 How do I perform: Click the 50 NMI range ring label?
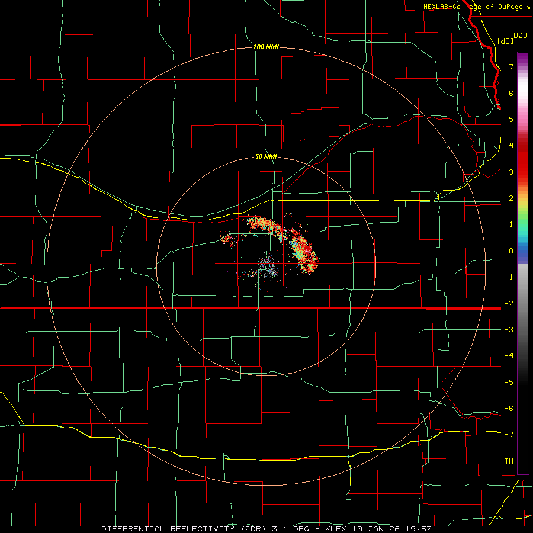coord(266,157)
